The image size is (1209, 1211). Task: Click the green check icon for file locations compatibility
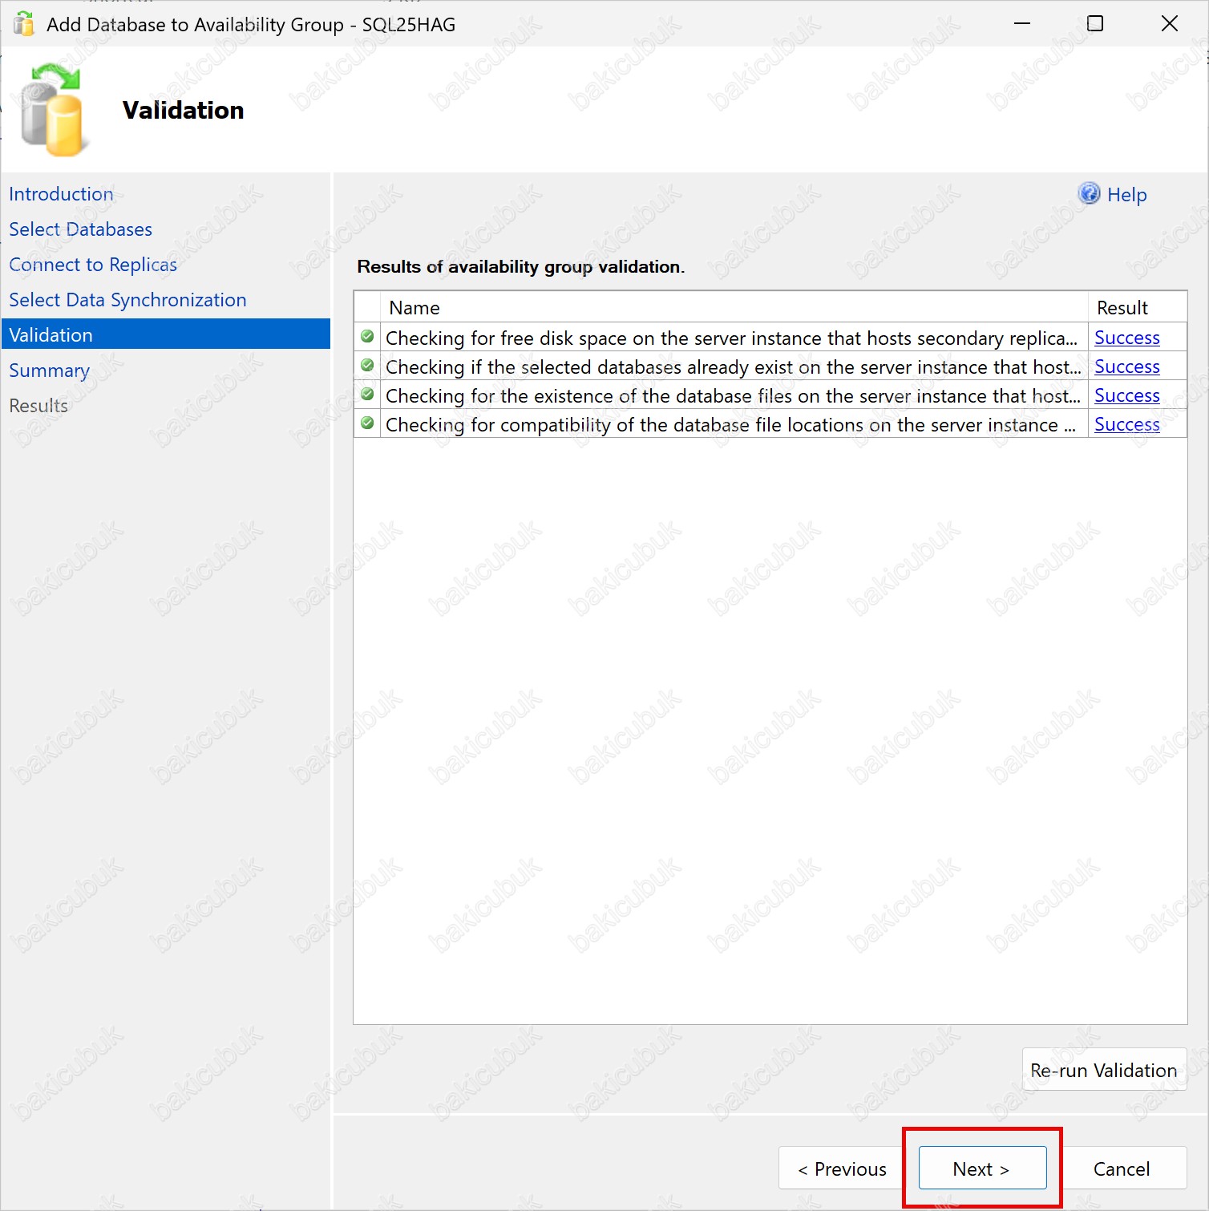(x=367, y=423)
